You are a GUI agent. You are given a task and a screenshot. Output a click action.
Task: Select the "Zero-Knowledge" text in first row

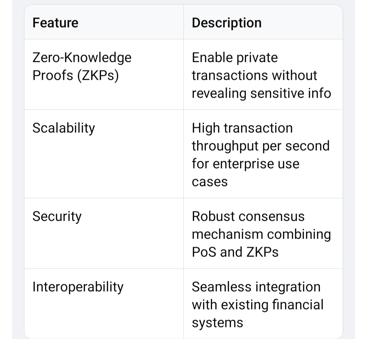(82, 57)
